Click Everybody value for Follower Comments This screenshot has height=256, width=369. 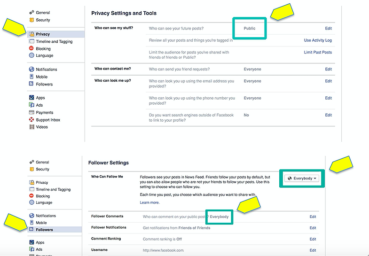point(219,217)
